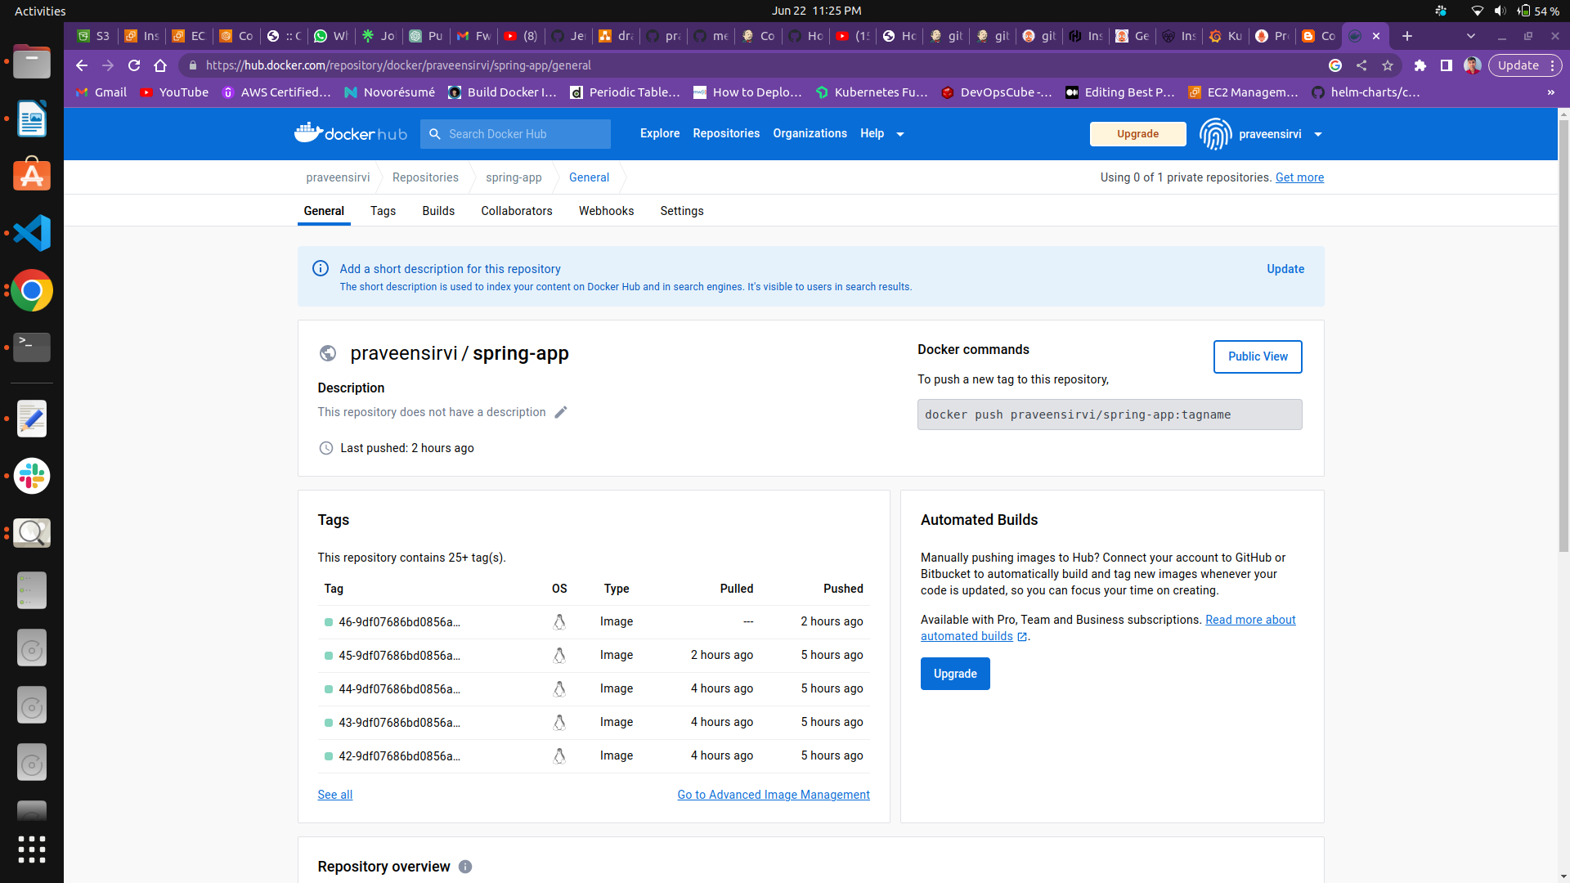Open the Activities overview
Viewport: 1570px width, 883px height.
tap(40, 11)
